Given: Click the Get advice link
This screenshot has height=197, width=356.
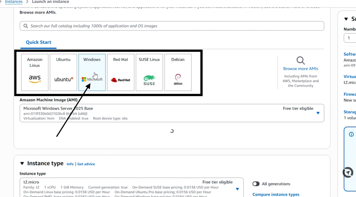Looking at the screenshot, I should tap(86, 164).
